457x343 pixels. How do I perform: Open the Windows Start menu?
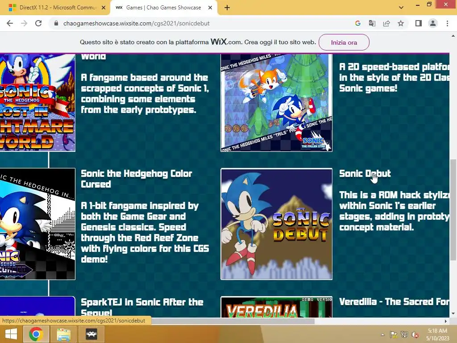(11, 334)
